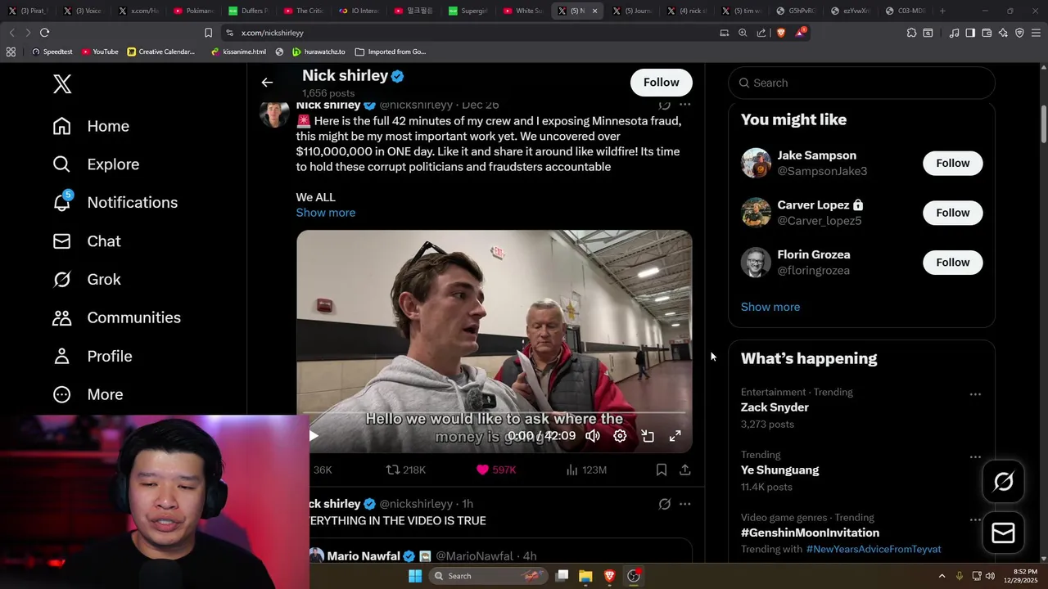This screenshot has width=1048, height=589.
Task: Open Notifications in the sidebar
Action: (115, 202)
